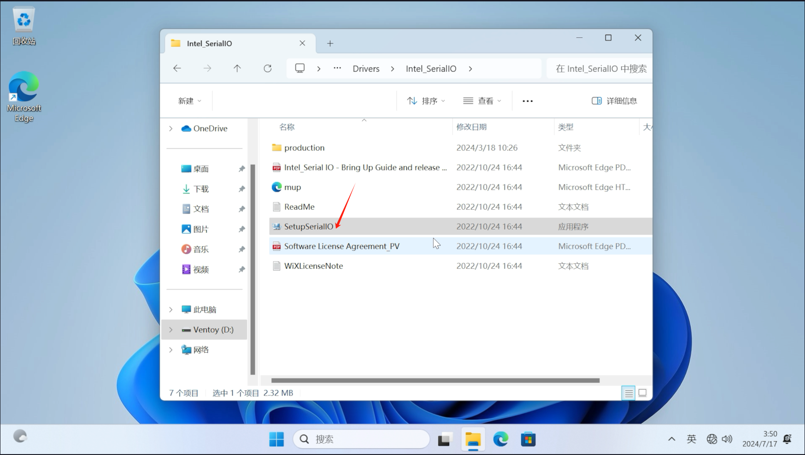Expand chevron after Drivers breadcrumb
Viewport: 805px width, 455px height.
(x=393, y=69)
